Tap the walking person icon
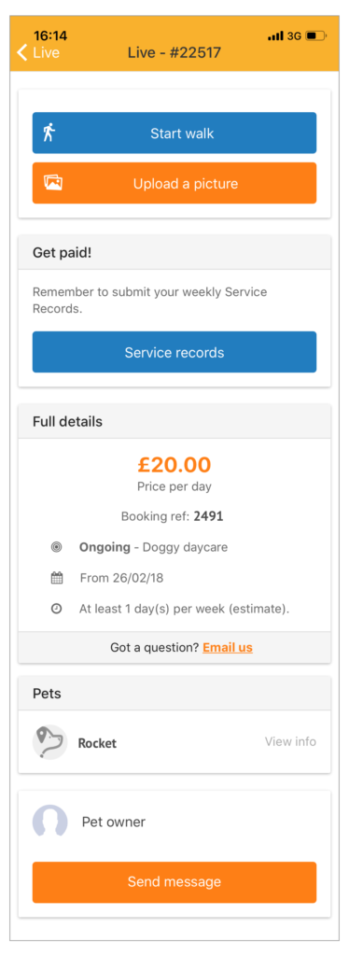349x956 pixels. pyautogui.click(x=49, y=133)
